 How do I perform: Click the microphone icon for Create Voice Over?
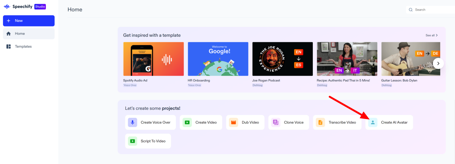pyautogui.click(x=132, y=122)
